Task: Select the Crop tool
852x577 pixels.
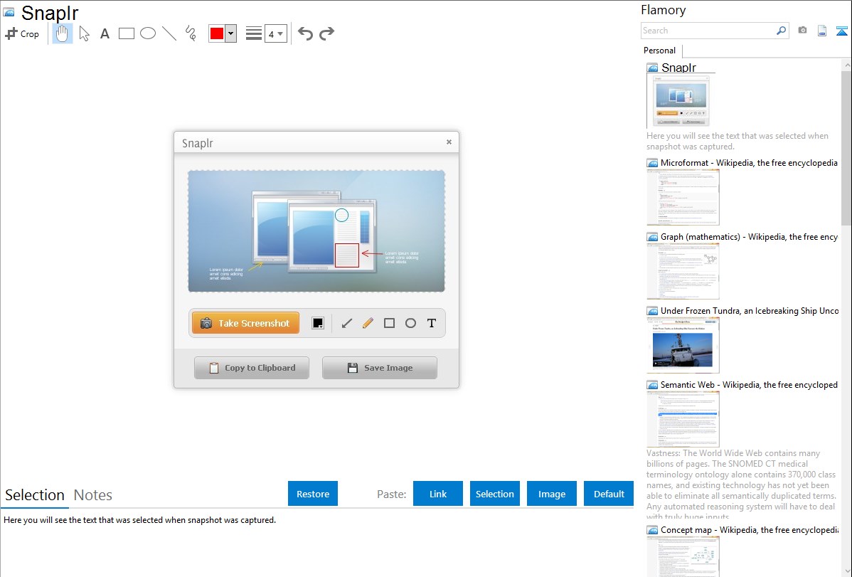Action: [22, 33]
